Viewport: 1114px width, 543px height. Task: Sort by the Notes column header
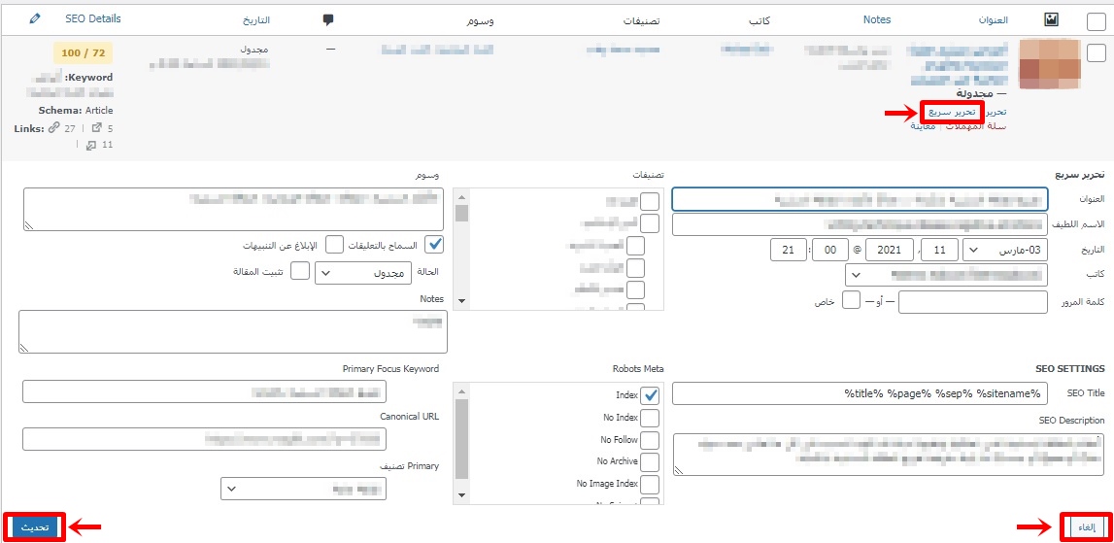(877, 19)
